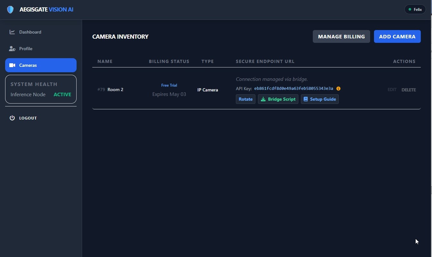Click the Logout power icon
The height and width of the screenshot is (257, 432).
12,118
